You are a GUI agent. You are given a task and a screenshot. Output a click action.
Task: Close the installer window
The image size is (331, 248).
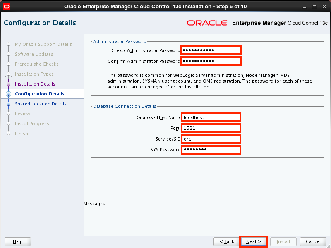pyautogui.click(x=324, y=7)
